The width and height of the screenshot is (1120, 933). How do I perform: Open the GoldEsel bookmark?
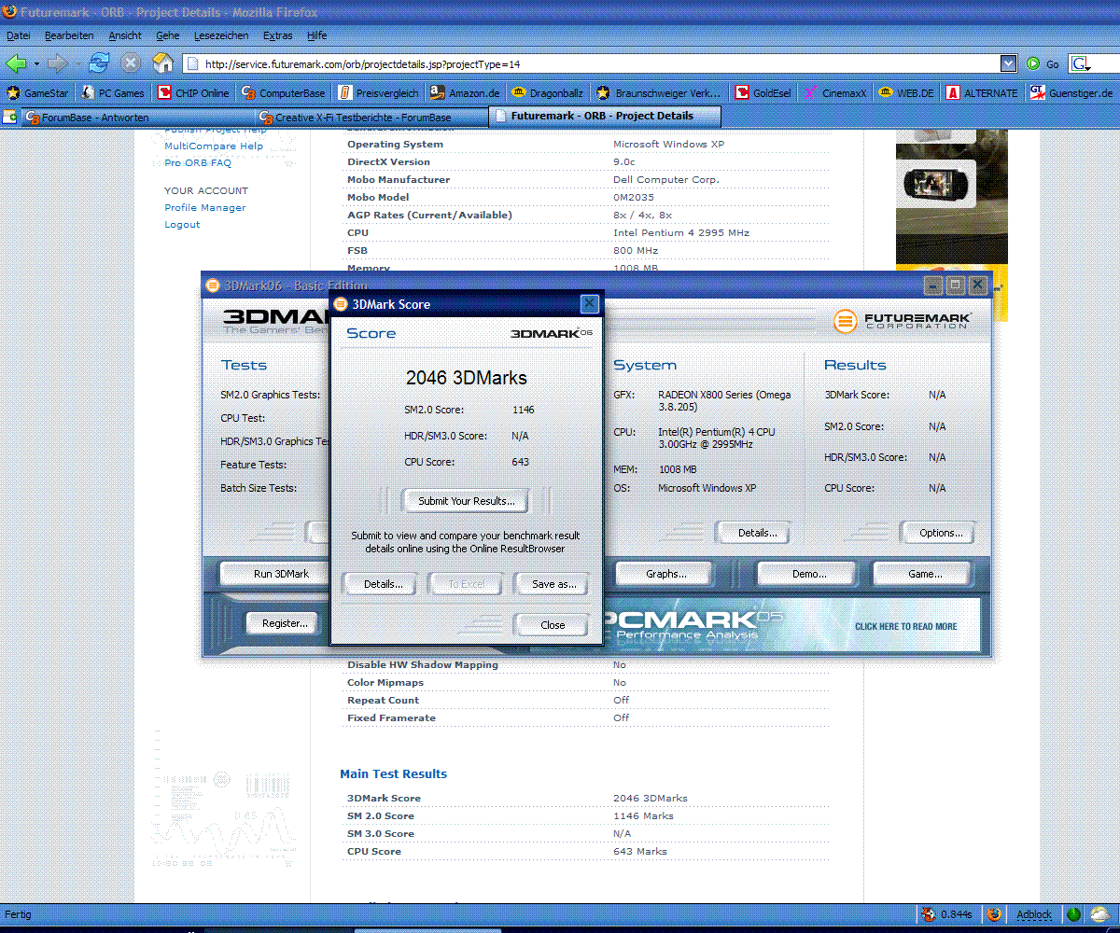(x=763, y=93)
